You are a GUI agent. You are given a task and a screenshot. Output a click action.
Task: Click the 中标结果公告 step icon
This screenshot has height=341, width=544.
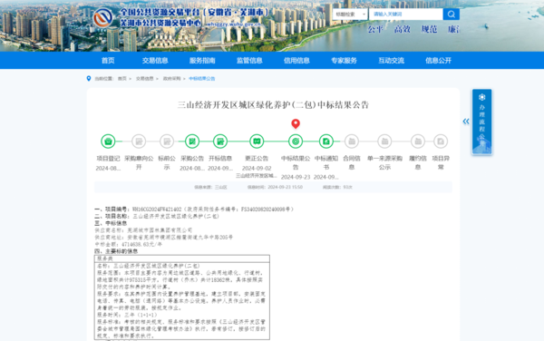[x=296, y=141]
